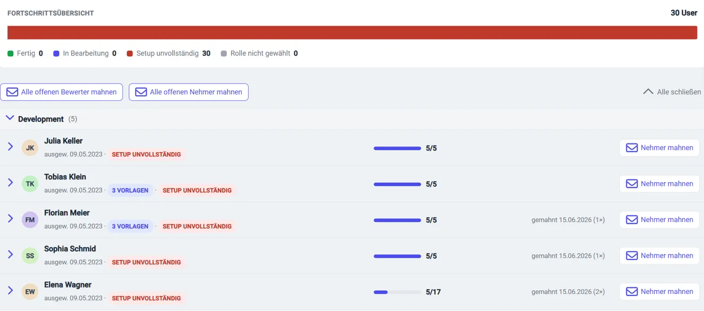The image size is (704, 311).
Task: Click the 3 Vorlagen badge for Florian Meier
Action: tap(130, 226)
